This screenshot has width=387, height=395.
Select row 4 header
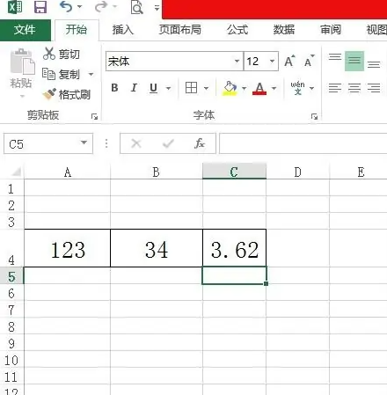11,248
